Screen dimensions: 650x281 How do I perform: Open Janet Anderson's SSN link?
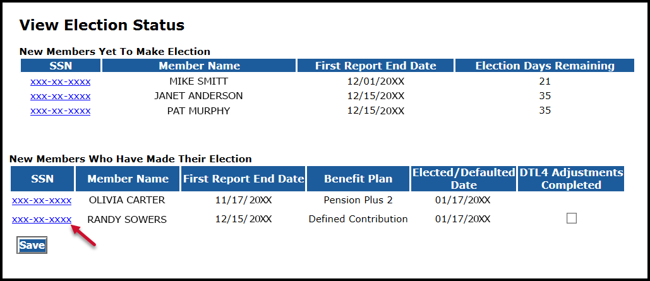coord(60,96)
